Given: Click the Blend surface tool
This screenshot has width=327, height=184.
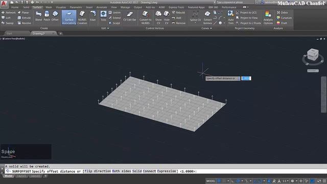Looking at the screenshot, I should pos(39,16).
